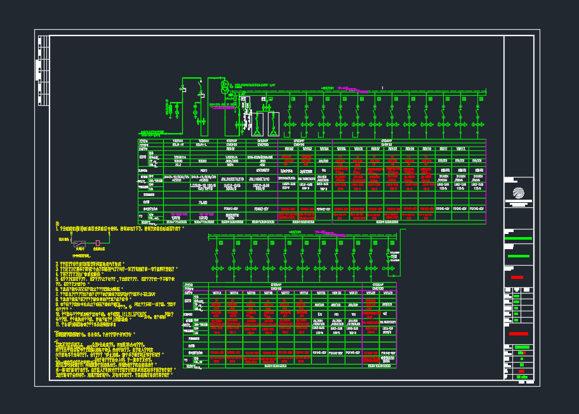Click the gray switch-contact box in control circuit
Image resolution: width=579 pixels, height=414 pixels.
pyautogui.click(x=80, y=243)
